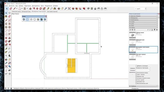Screen dimensions: 164x92
Task: Collapse the 'Сцены' tray panel
Action: coord(143,28)
